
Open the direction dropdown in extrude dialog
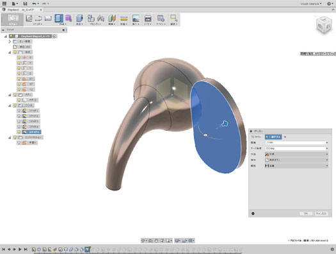[x=296, y=154]
